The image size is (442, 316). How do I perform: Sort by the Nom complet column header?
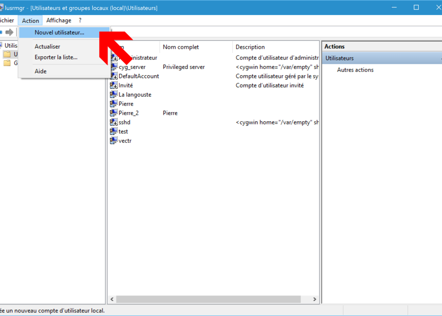click(181, 47)
